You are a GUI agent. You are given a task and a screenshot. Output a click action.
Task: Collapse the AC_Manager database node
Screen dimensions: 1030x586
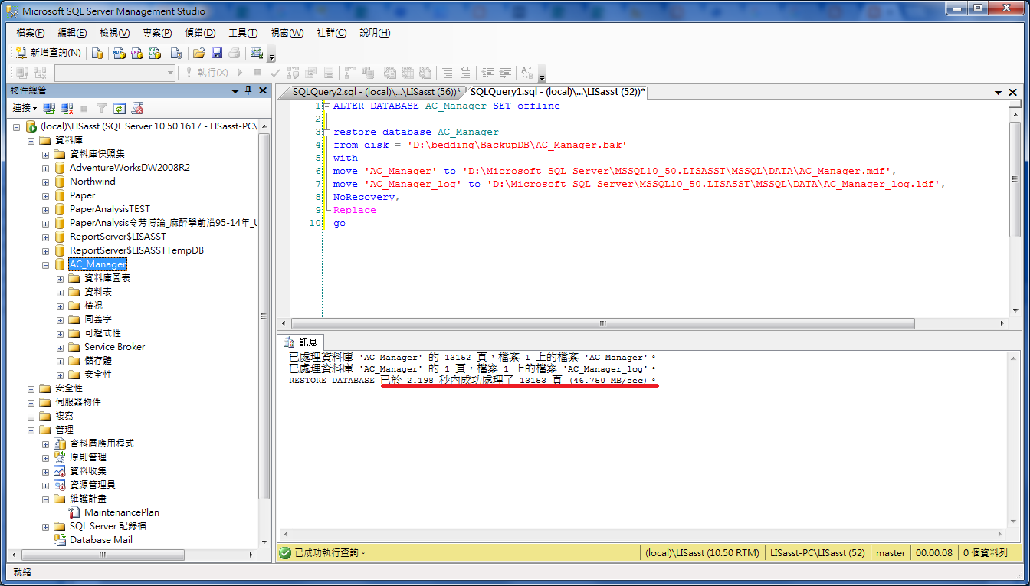[44, 264]
